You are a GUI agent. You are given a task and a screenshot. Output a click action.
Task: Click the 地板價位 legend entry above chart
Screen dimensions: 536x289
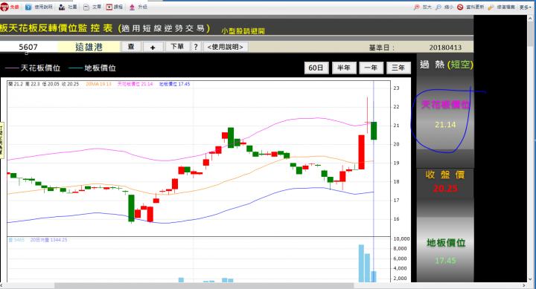click(x=92, y=68)
